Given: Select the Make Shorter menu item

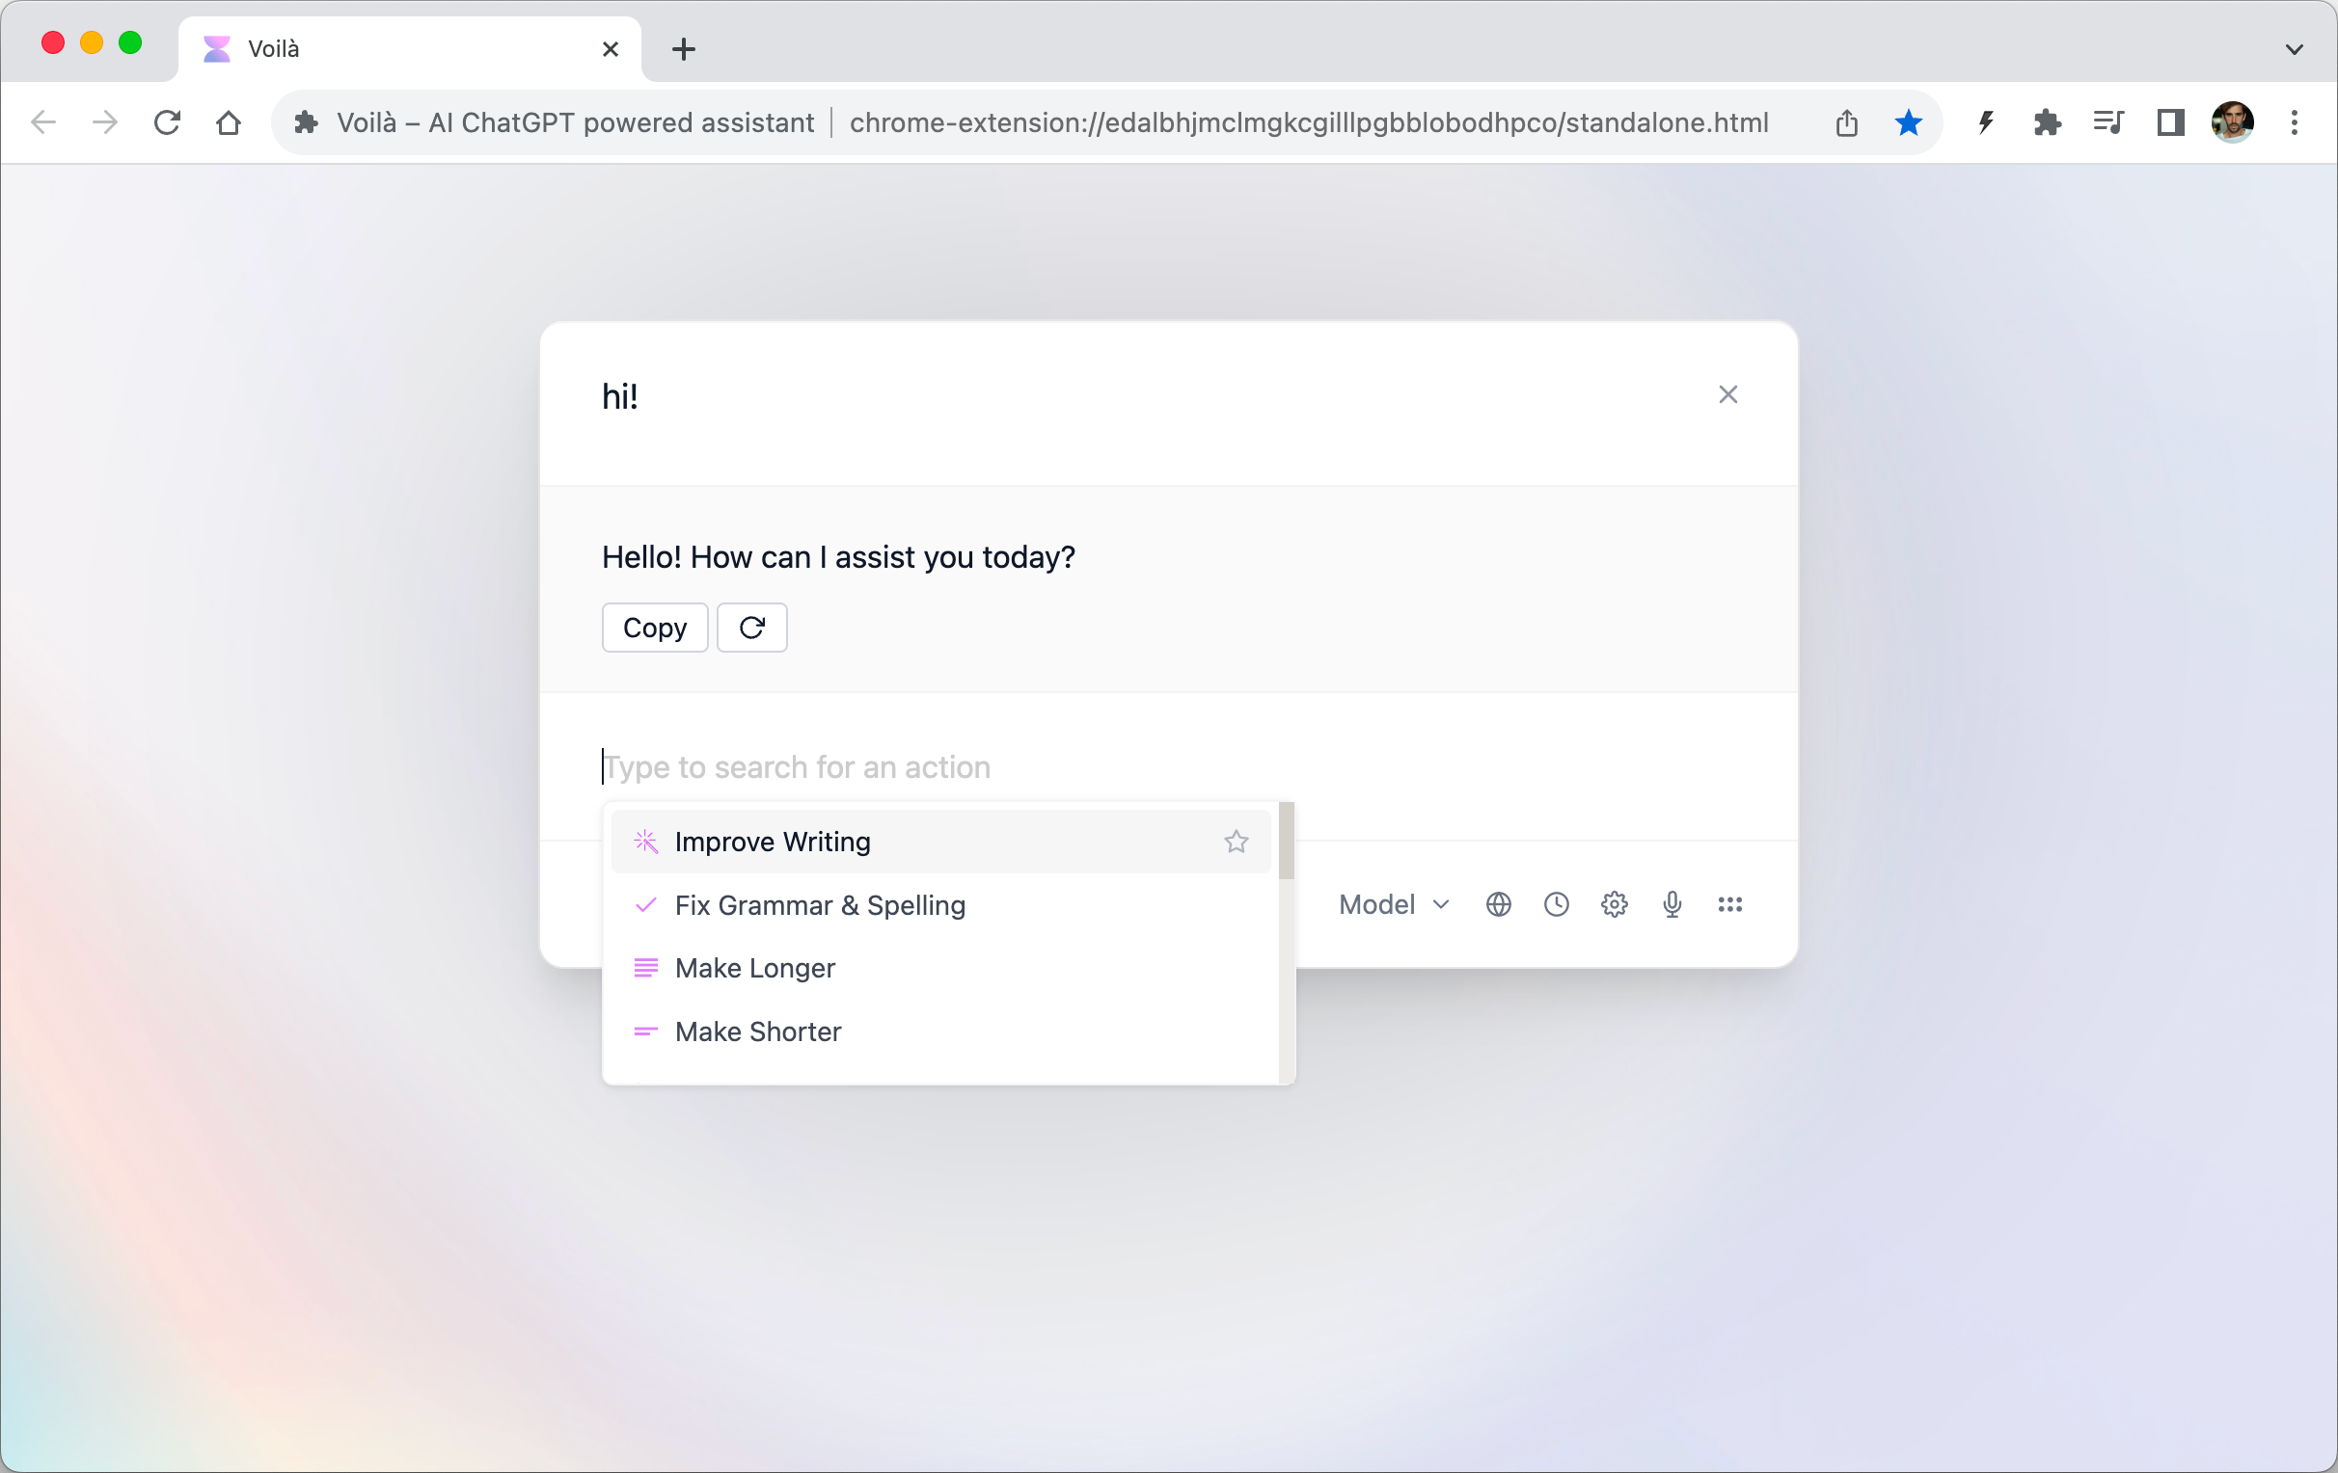Looking at the screenshot, I should (x=759, y=1031).
